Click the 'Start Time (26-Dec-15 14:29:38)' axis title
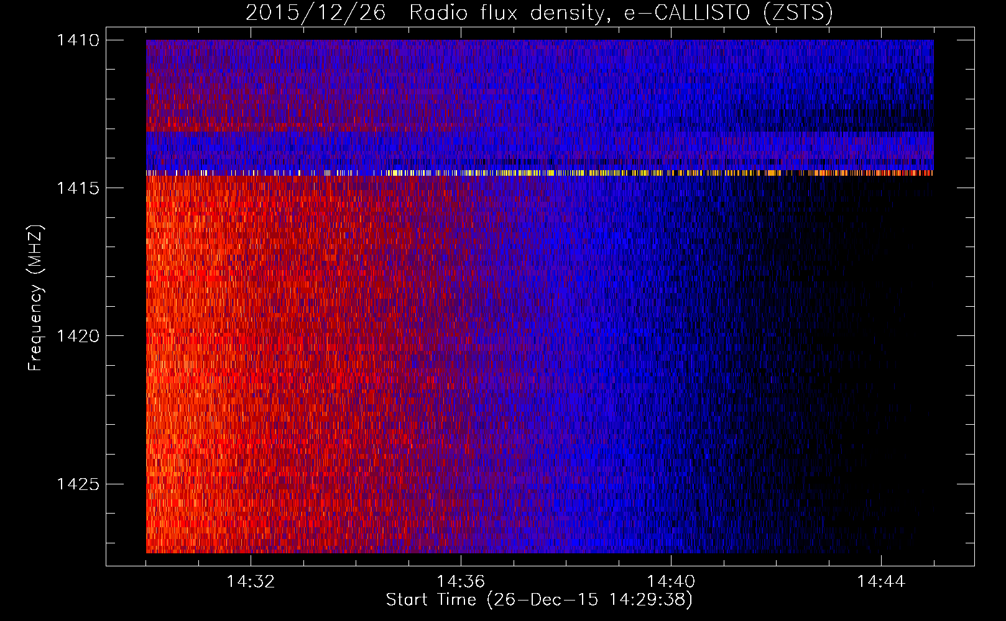The height and width of the screenshot is (621, 1006). tap(539, 600)
